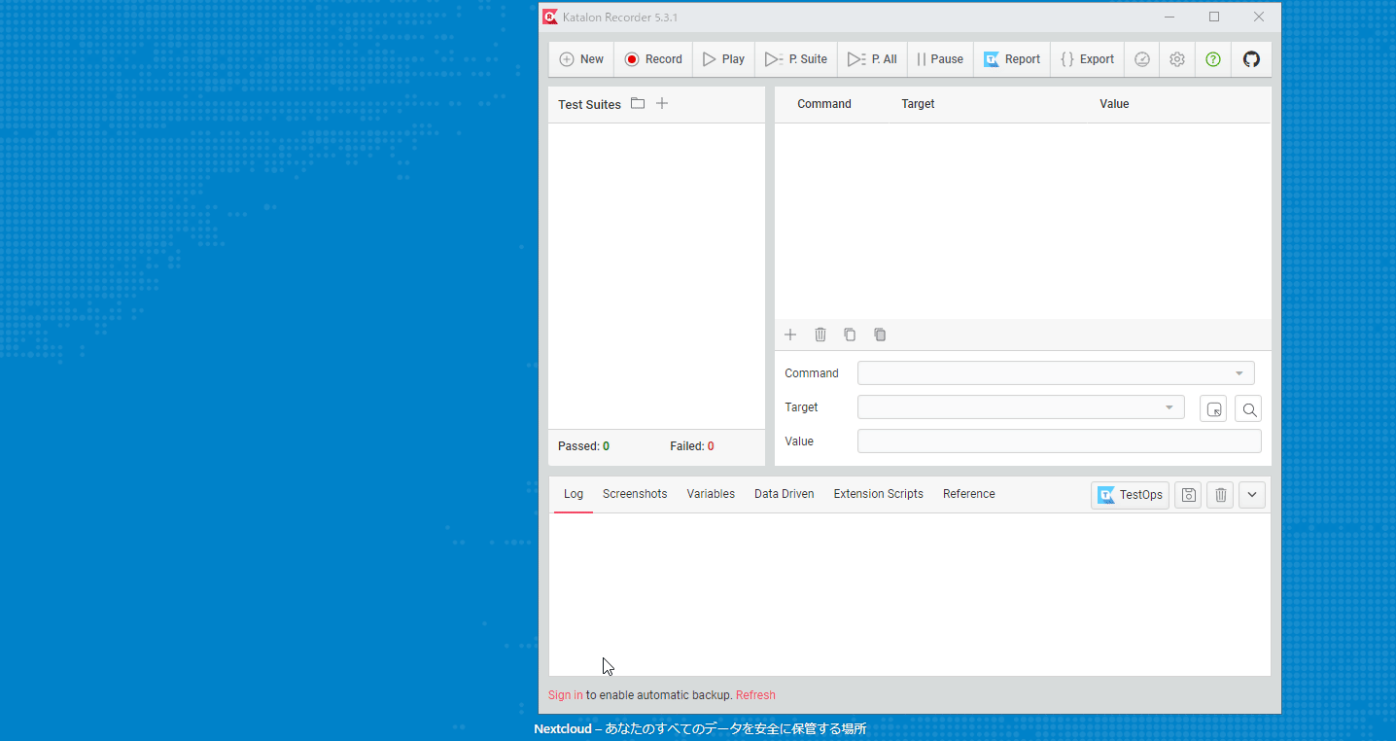Open test suite via folder icon
1396x741 pixels.
coord(638,103)
